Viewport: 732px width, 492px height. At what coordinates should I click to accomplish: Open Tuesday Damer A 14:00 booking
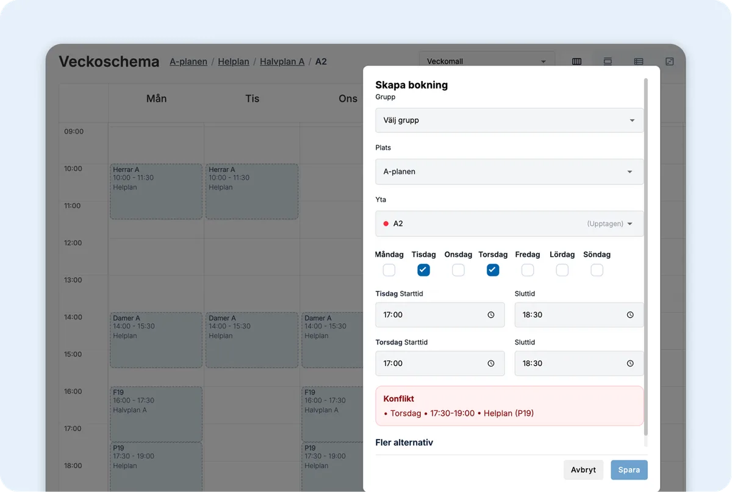252,340
